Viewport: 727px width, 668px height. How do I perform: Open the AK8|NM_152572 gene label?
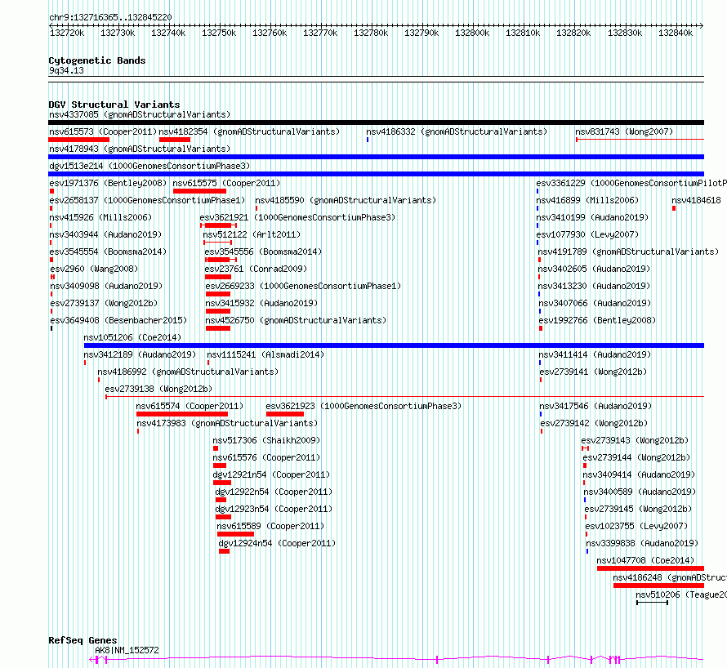click(127, 650)
